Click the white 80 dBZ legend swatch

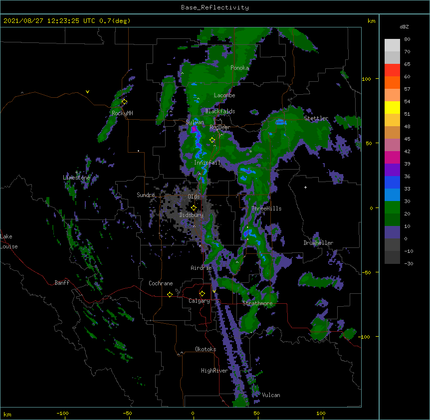pos(392,45)
